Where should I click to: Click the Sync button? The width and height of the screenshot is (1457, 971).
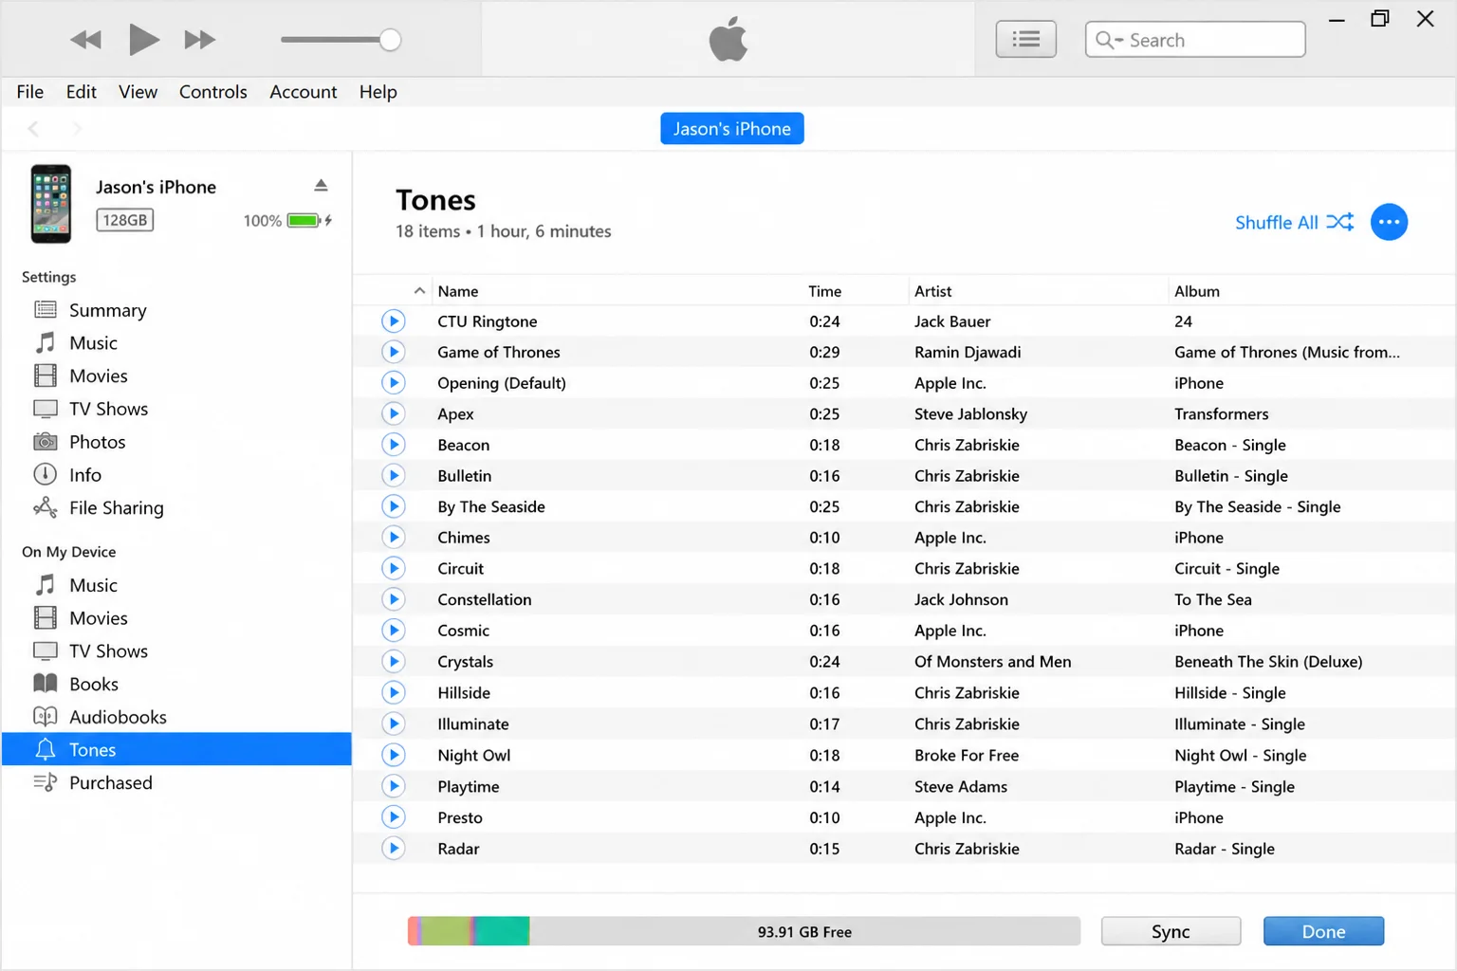(1171, 931)
